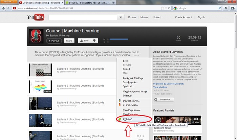
Task: Reload page using address bar refresh icon
Action: pyautogui.click(x=169, y=8)
